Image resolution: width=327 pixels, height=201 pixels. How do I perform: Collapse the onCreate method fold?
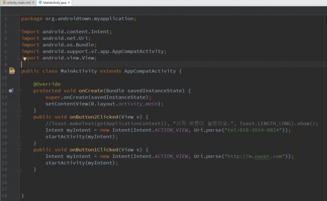(x=19, y=91)
